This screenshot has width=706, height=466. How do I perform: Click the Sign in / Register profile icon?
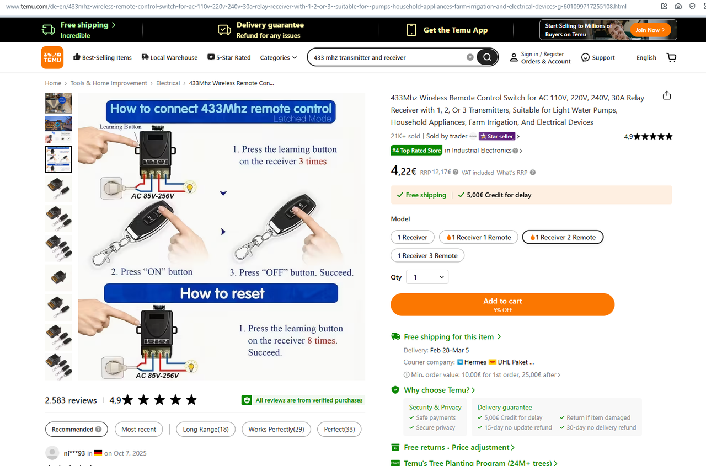point(514,57)
